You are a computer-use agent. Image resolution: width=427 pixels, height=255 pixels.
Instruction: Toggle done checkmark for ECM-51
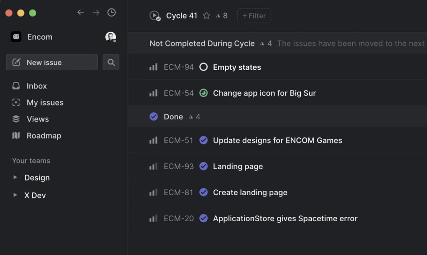pos(204,140)
